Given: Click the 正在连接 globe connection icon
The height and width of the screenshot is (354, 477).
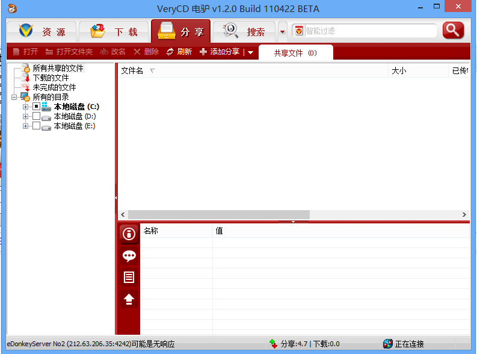Looking at the screenshot, I should coord(388,344).
